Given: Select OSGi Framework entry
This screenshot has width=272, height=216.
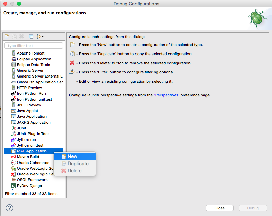Looking at the screenshot, I should (x=32, y=180).
